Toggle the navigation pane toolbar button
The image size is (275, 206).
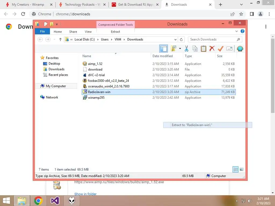pyautogui.click(x=164, y=49)
